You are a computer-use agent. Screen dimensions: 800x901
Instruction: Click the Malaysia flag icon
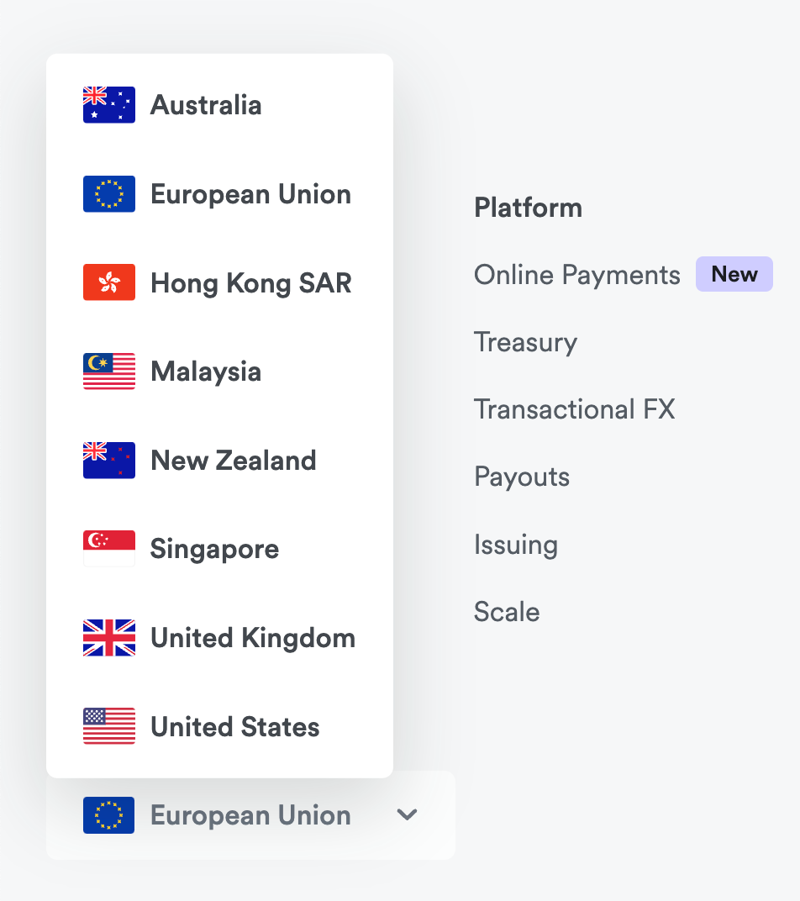[x=109, y=371]
